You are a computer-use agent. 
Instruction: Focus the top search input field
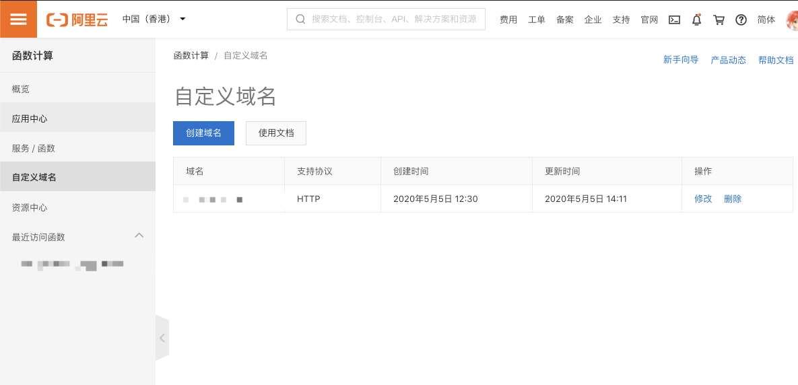pos(387,20)
